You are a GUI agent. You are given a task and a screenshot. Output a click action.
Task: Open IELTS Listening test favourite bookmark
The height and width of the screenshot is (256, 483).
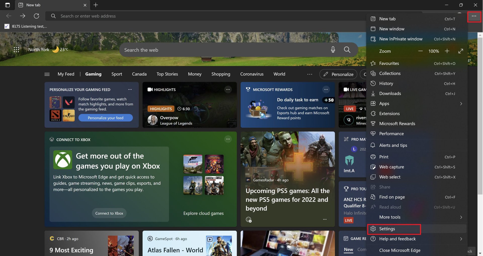(26, 26)
